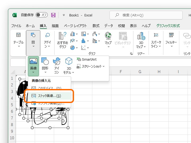The width and height of the screenshot is (191, 143).
Task: Click the リンク chain icon
Action: click(187, 36)
